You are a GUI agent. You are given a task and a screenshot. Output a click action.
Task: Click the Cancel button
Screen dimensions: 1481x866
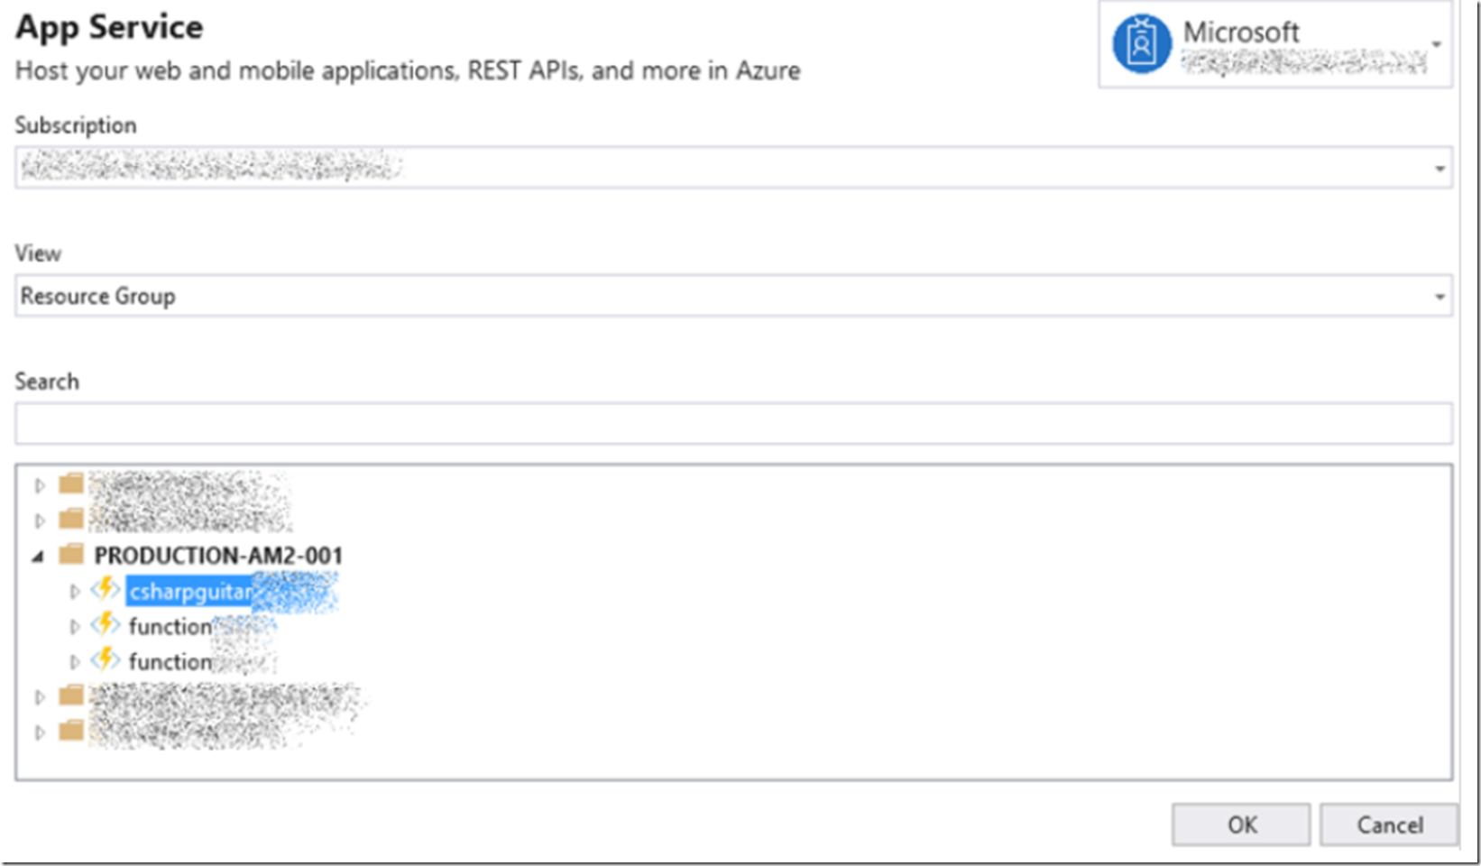[1389, 825]
